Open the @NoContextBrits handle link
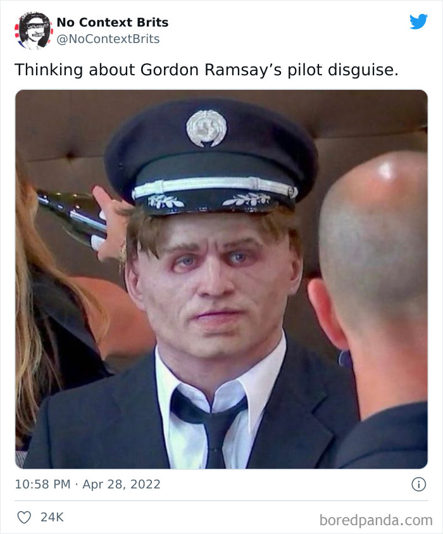 (108, 39)
